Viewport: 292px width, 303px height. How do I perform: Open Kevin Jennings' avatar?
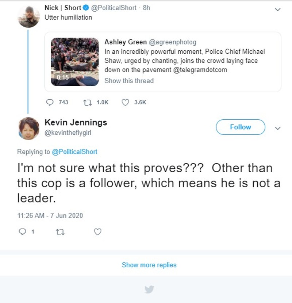[28, 128]
